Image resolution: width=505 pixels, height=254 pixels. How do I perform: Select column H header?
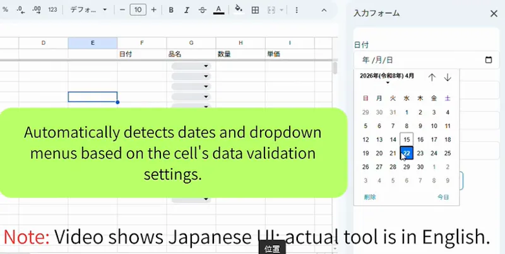click(241, 43)
